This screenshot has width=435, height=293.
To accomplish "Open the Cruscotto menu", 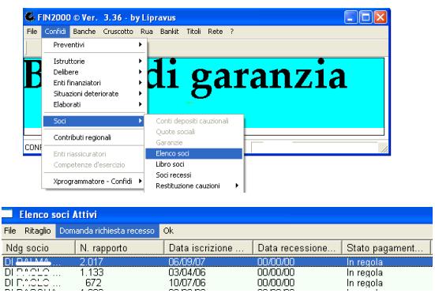I will tap(118, 32).
